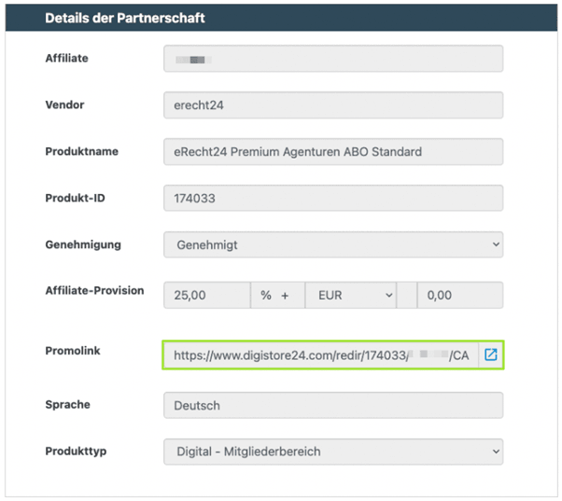Expand the Genehmigung dropdown showing Genehmigt
Viewport: 562px width, 501px height.
(x=333, y=244)
